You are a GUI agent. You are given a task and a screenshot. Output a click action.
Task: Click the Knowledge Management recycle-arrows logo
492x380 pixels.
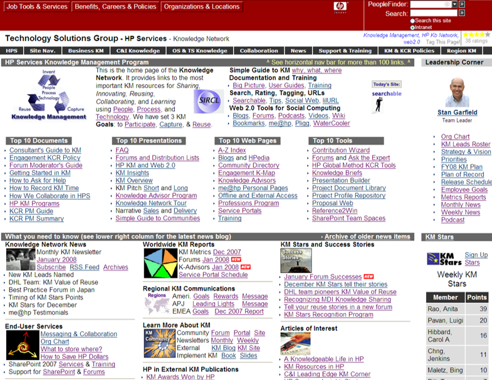(x=49, y=94)
